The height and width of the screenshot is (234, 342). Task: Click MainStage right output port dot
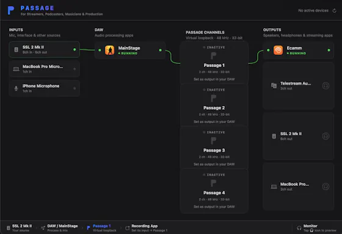pyautogui.click(x=160, y=50)
